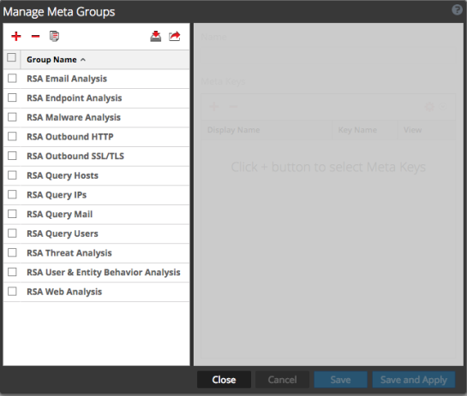Click the export meta groups icon
This screenshot has height=396, width=467.
[x=175, y=36]
